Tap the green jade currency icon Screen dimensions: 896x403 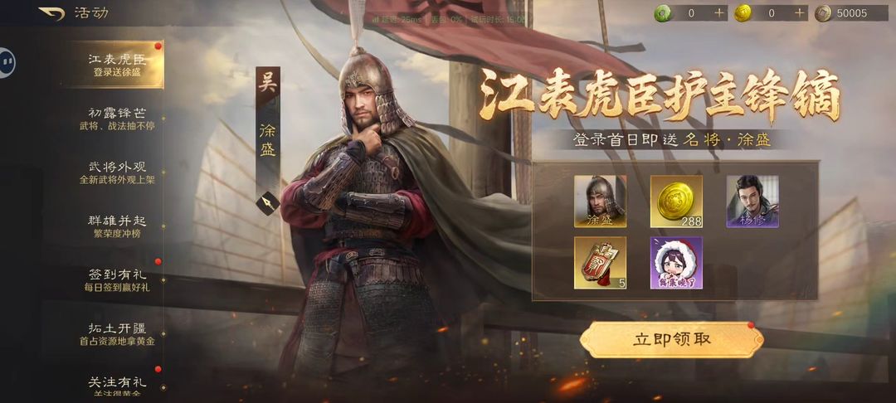click(x=663, y=13)
